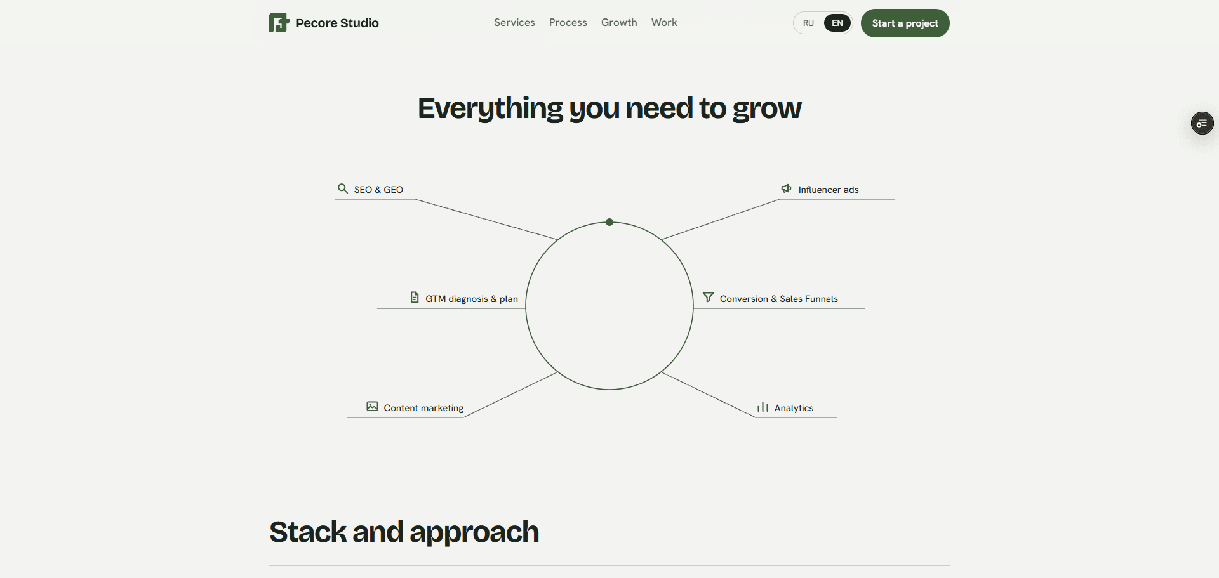Screen dimensions: 1219x578
Task: Select the EN language option
Action: click(837, 23)
